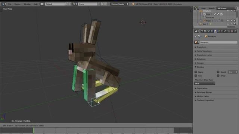Select the Pose row in the Outliner
239x134 pixels.
208,14
